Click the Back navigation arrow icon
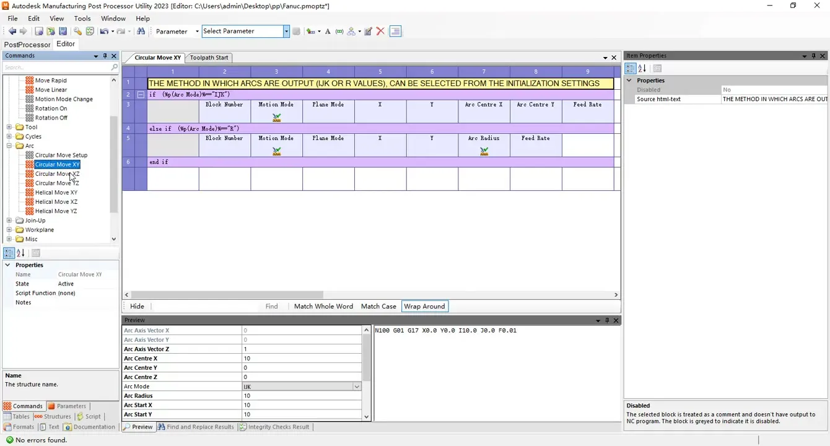 point(12,32)
